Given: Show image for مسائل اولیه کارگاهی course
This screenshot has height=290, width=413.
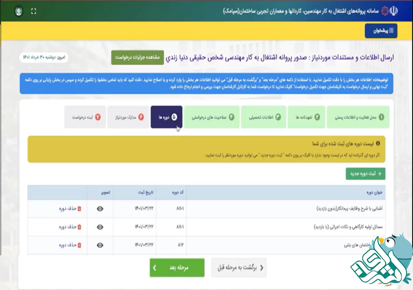Looking at the screenshot, I should click(100, 227).
